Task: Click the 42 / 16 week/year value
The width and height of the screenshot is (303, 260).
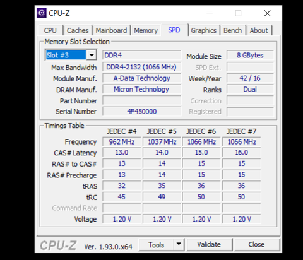Action: click(250, 78)
